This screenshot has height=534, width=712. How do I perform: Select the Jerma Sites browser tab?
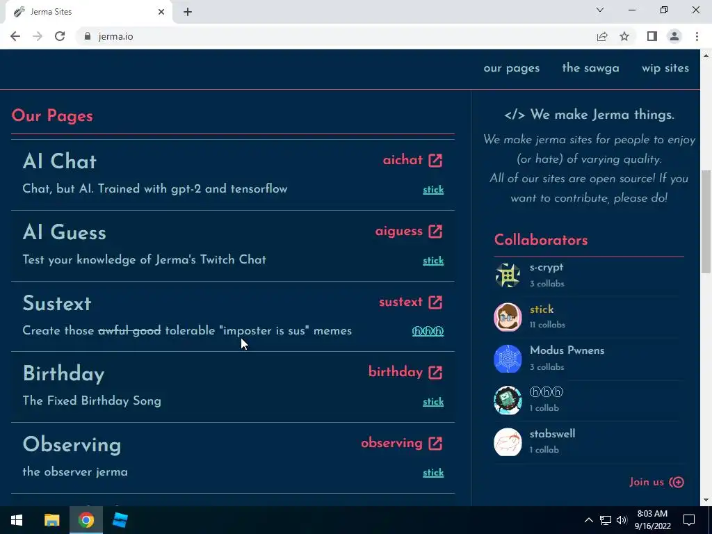(88, 13)
